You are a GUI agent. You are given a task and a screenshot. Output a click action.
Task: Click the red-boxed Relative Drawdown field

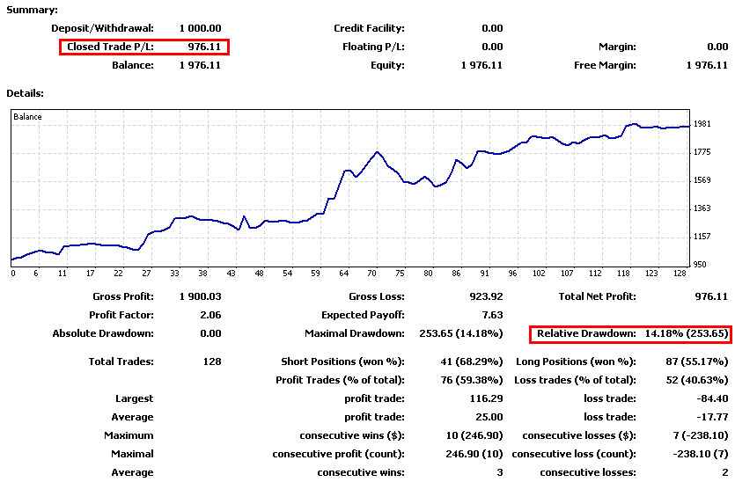click(x=630, y=334)
